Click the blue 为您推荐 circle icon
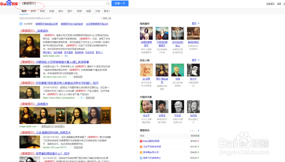285x162 pixels. tap(21, 24)
